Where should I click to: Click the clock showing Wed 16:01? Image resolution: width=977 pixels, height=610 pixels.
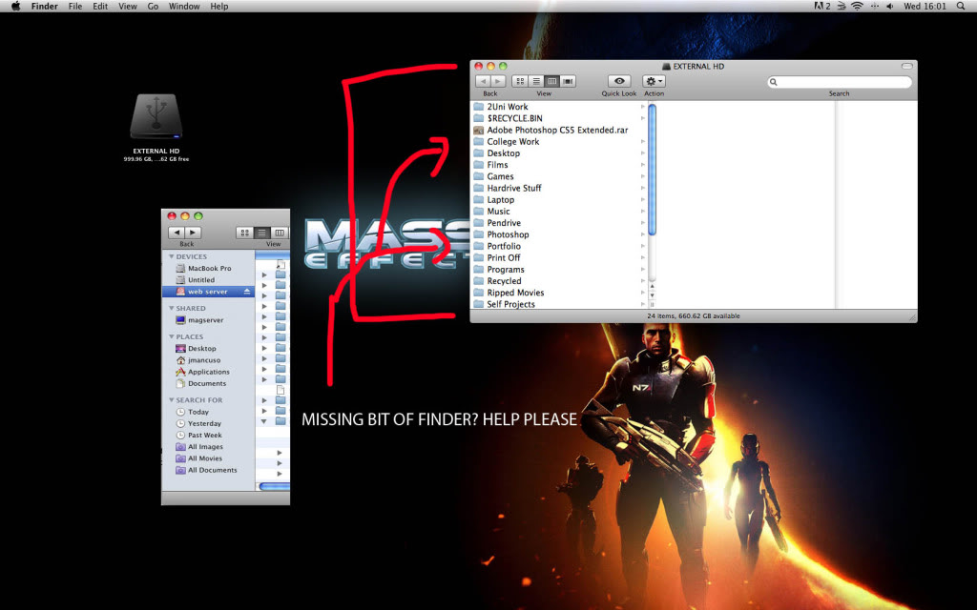(x=925, y=7)
